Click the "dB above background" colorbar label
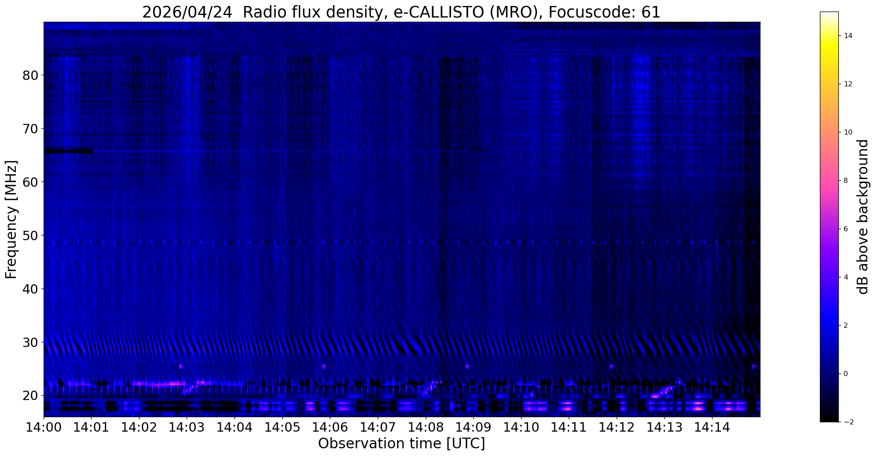 [863, 217]
